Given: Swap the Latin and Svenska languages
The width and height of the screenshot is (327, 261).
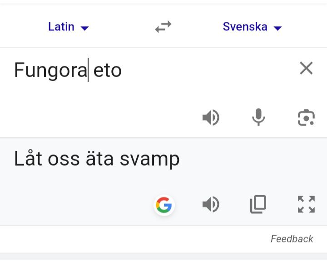Looking at the screenshot, I should pyautogui.click(x=163, y=27).
